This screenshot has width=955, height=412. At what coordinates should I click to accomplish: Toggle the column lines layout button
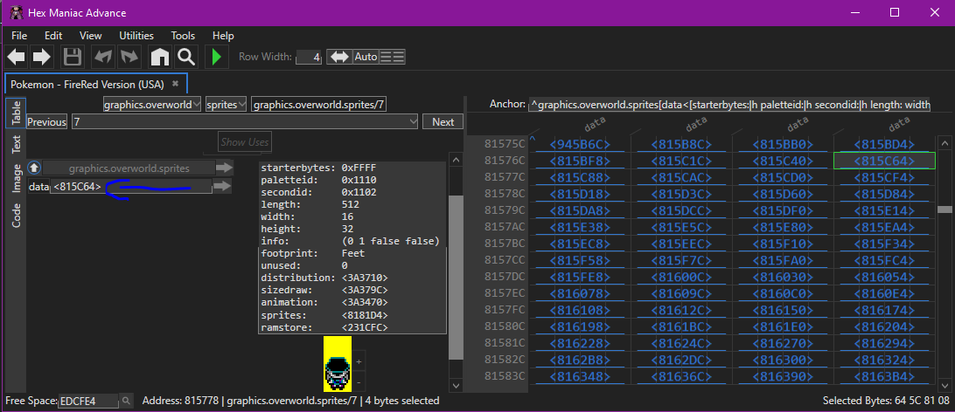point(393,57)
